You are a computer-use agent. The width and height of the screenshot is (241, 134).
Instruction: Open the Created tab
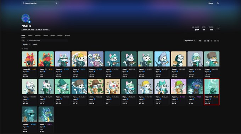click(x=60, y=36)
